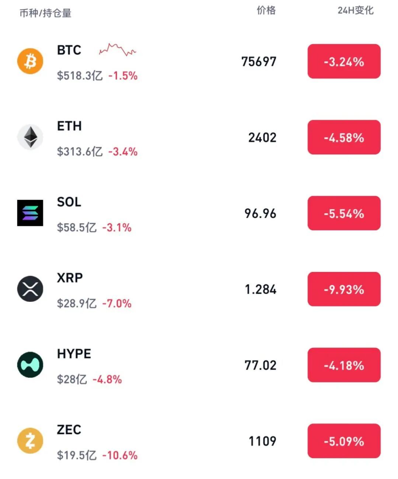The height and width of the screenshot is (479, 398).
Task: Sort by 24H变化 column header
Action: [x=355, y=10]
